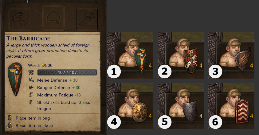The width and height of the screenshot is (259, 135).
Task: Click the Maximum Fatigue icon
Action: point(31,95)
